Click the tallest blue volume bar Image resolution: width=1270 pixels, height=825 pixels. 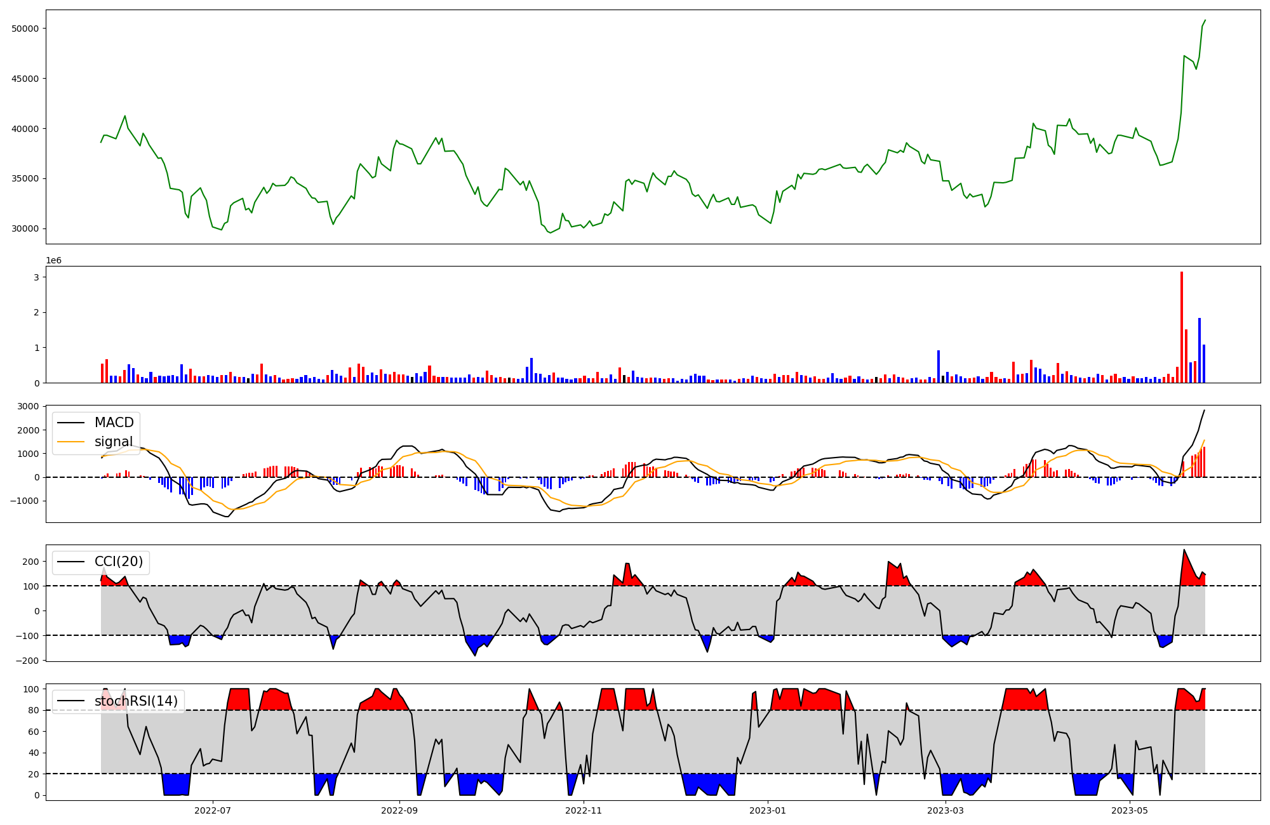pos(1200,350)
